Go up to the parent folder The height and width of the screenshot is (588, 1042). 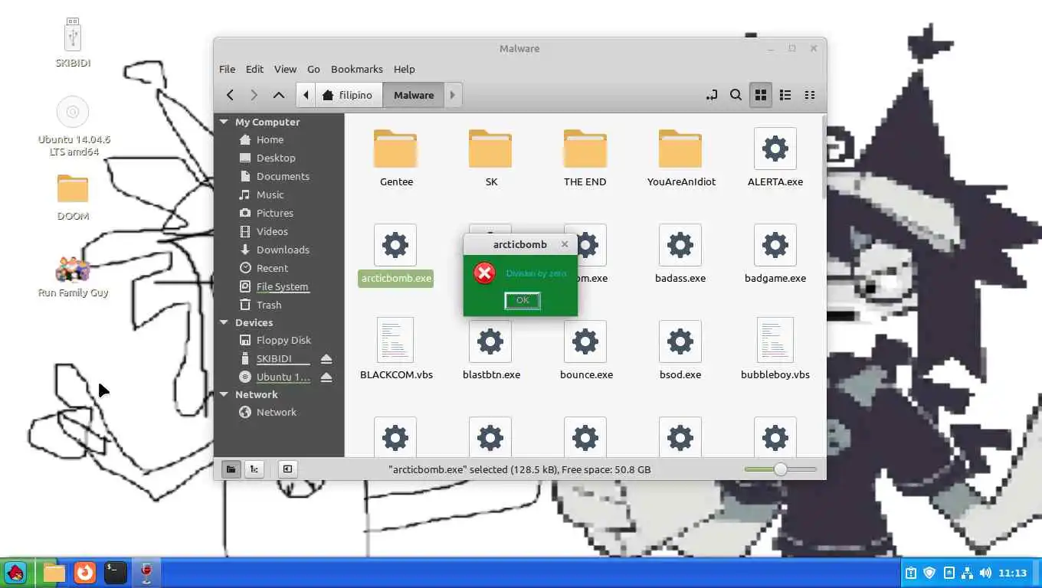tap(279, 95)
